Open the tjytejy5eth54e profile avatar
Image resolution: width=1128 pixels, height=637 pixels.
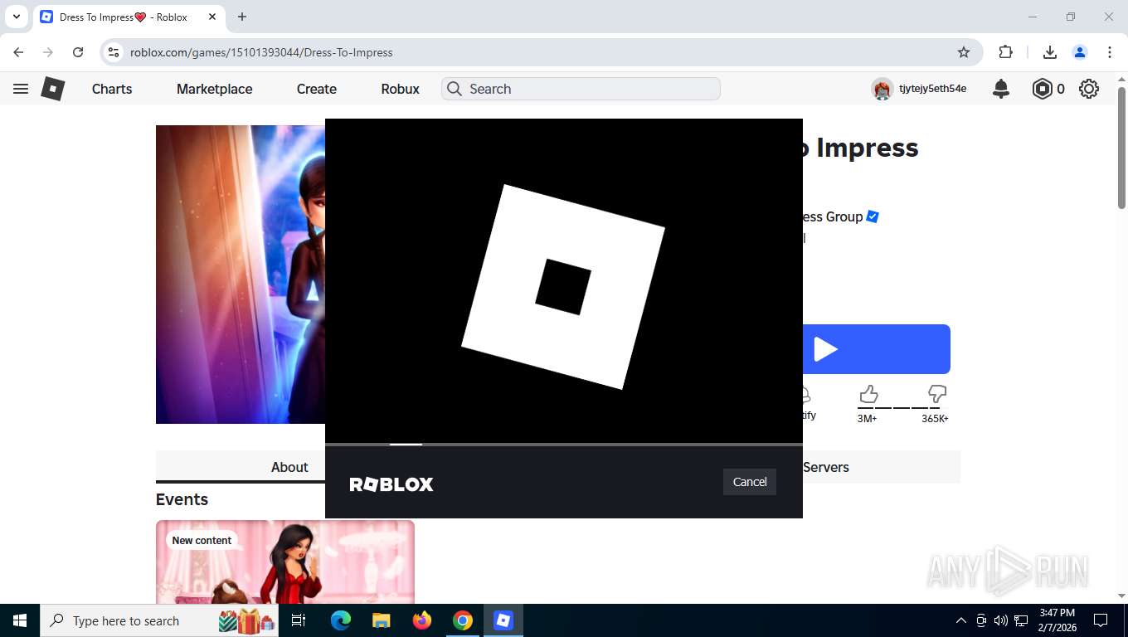point(882,89)
